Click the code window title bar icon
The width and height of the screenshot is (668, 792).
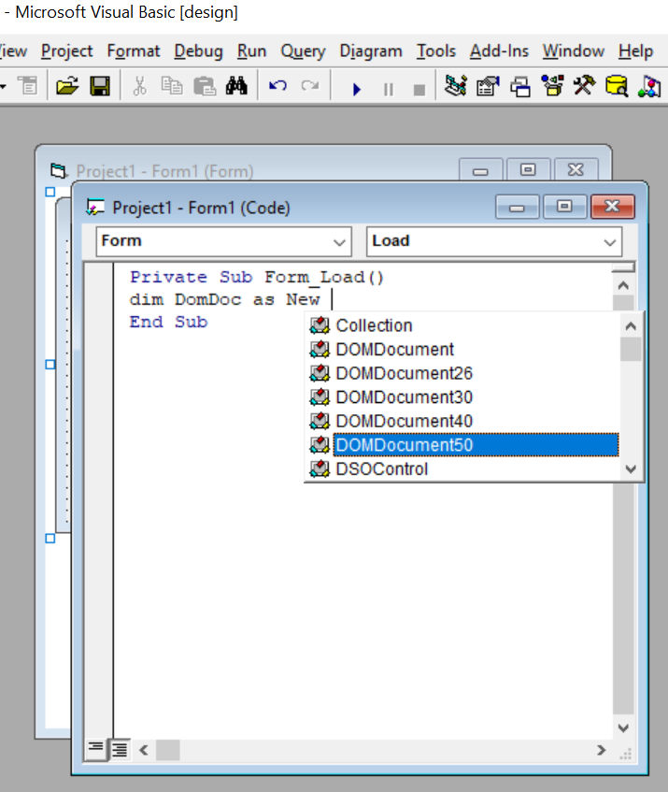tap(95, 207)
